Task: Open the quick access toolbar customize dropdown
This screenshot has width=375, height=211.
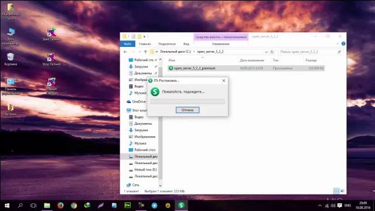Action: pos(144,36)
